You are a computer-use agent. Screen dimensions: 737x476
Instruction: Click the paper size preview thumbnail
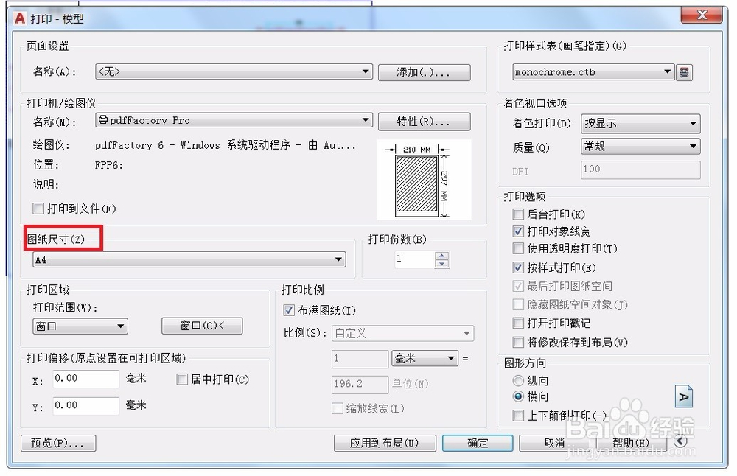pyautogui.click(x=424, y=180)
